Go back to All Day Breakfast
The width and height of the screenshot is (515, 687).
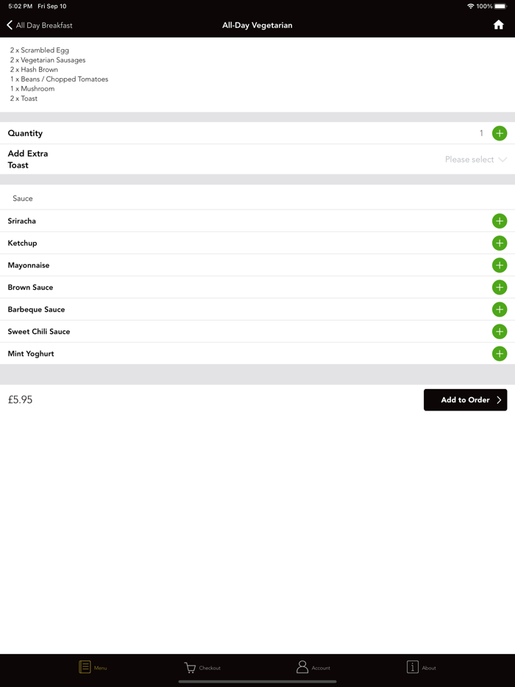(x=40, y=25)
